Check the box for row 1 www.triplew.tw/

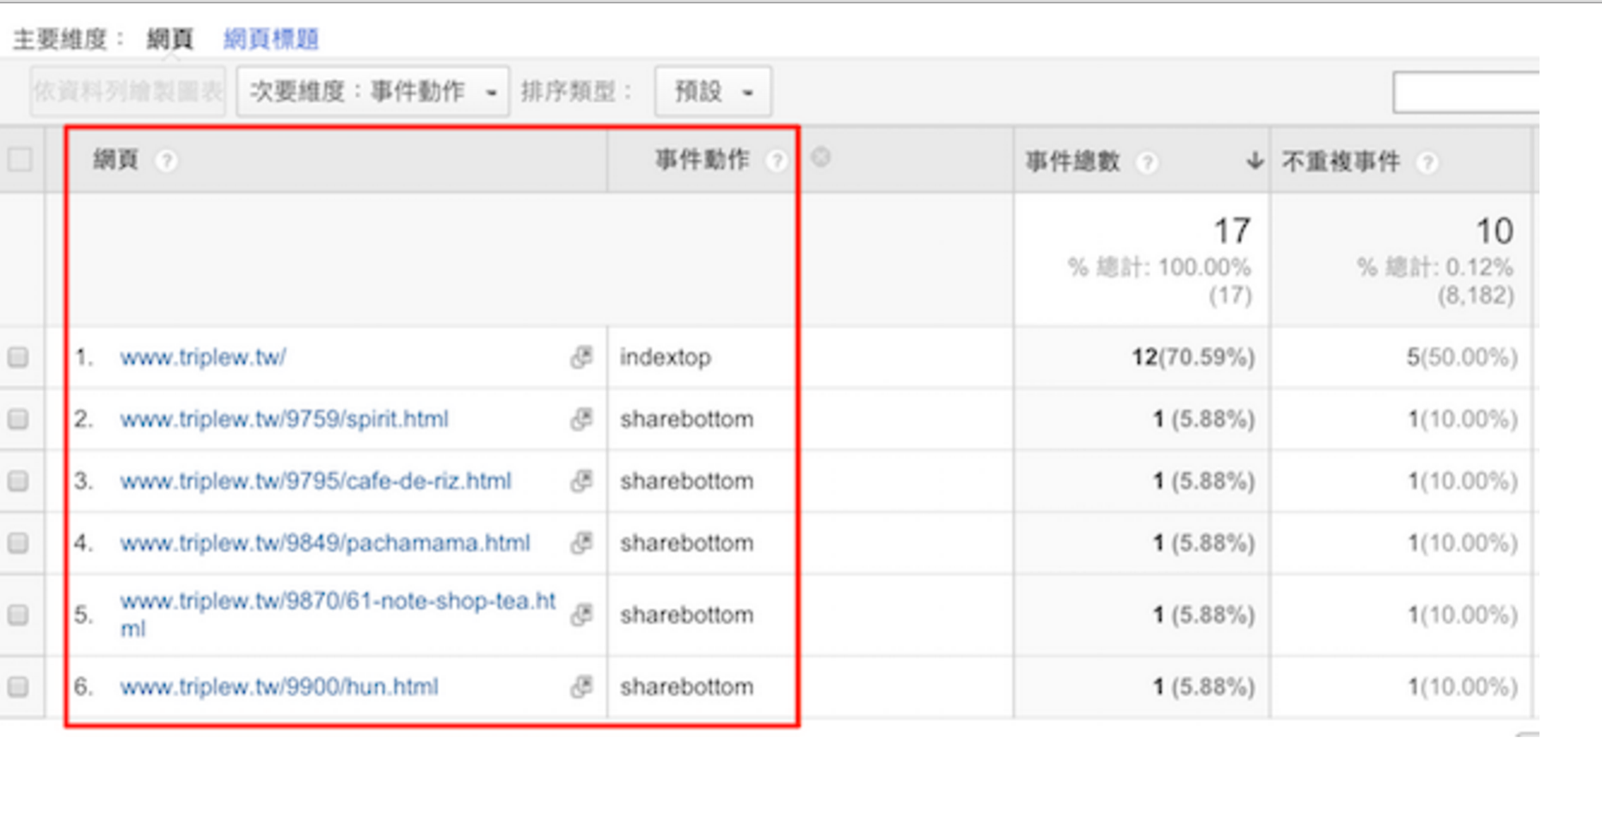coord(18,357)
